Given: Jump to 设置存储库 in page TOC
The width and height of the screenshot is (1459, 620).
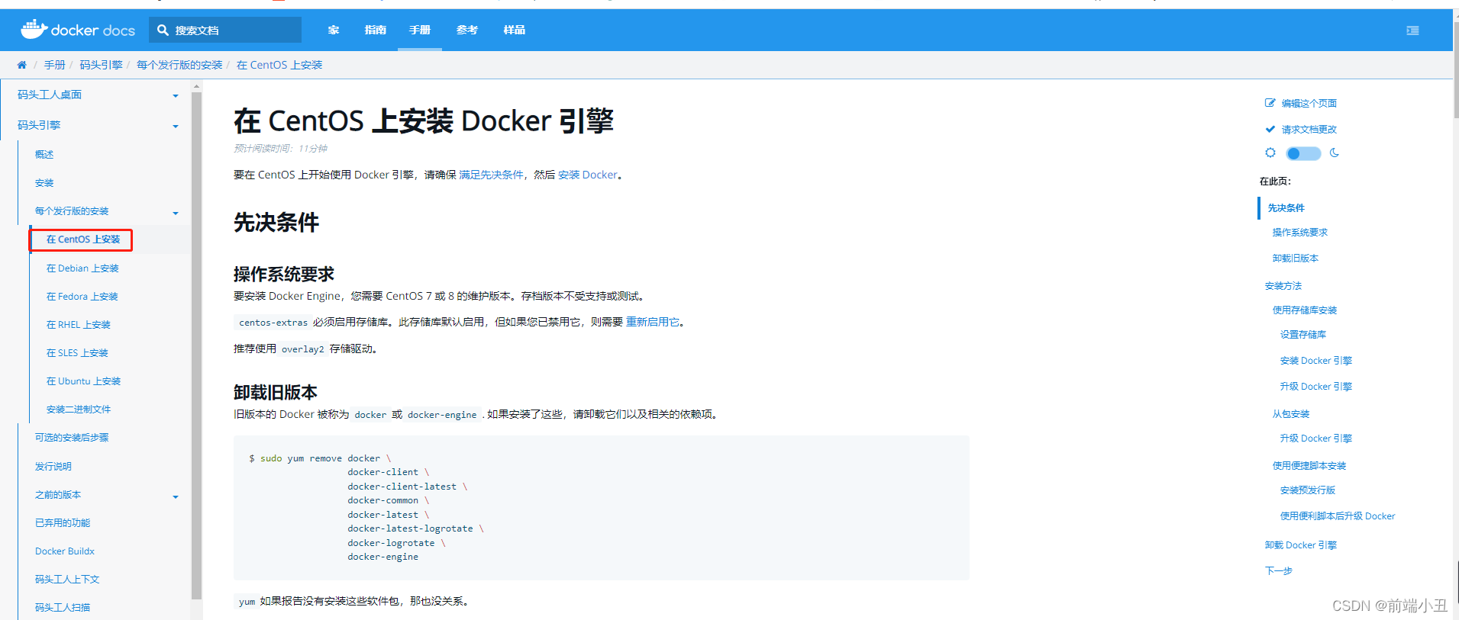Looking at the screenshot, I should (x=1303, y=335).
